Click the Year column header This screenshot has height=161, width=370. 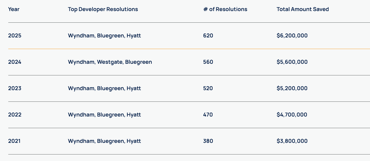pos(14,9)
